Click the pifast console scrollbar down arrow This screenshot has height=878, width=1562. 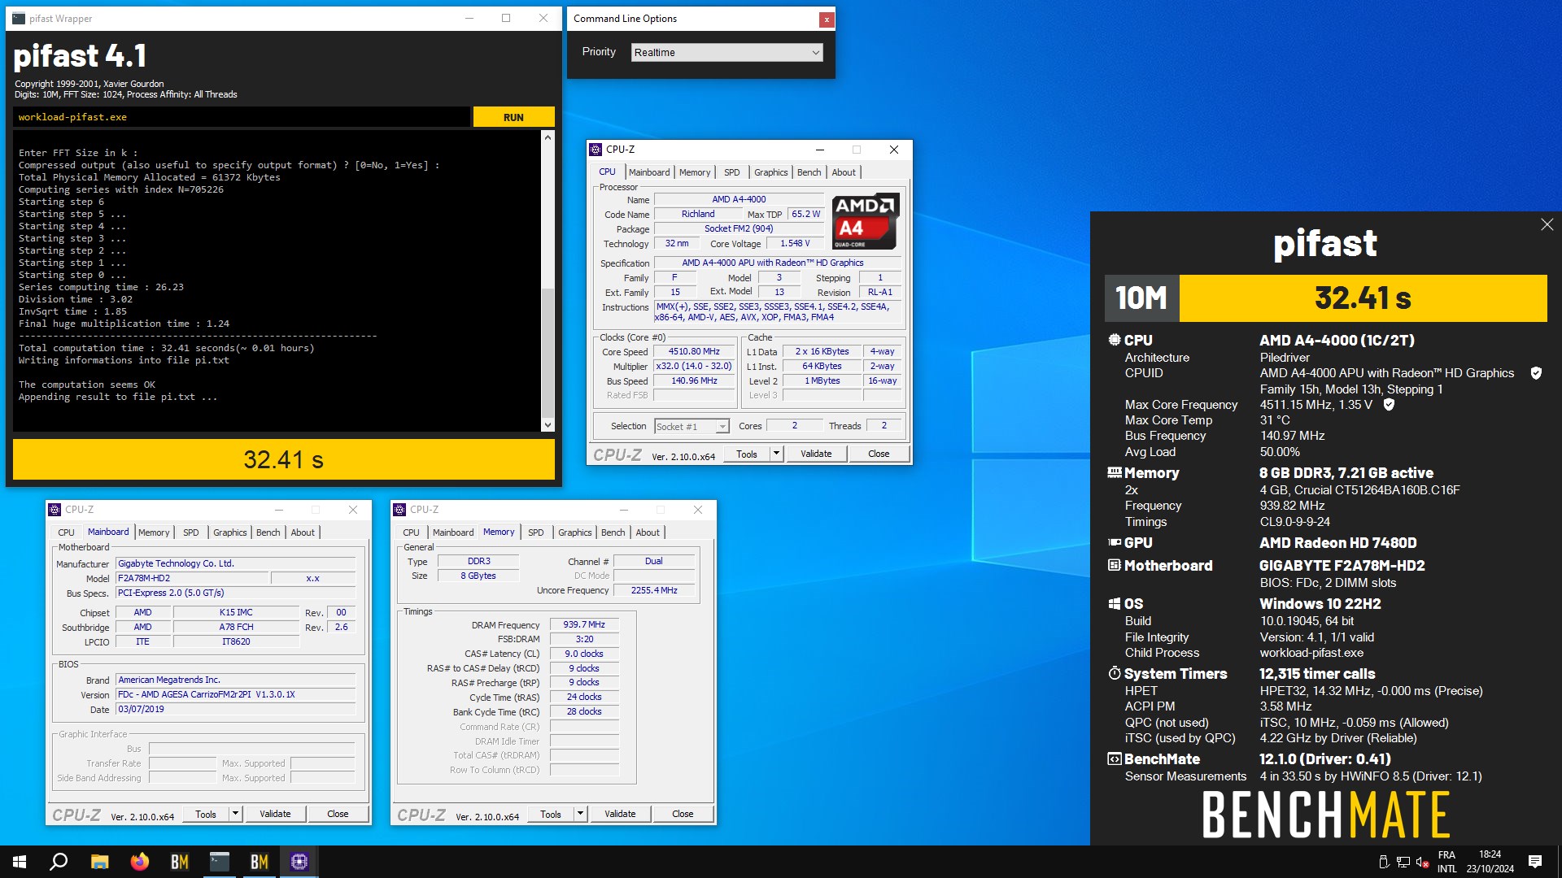(x=548, y=425)
